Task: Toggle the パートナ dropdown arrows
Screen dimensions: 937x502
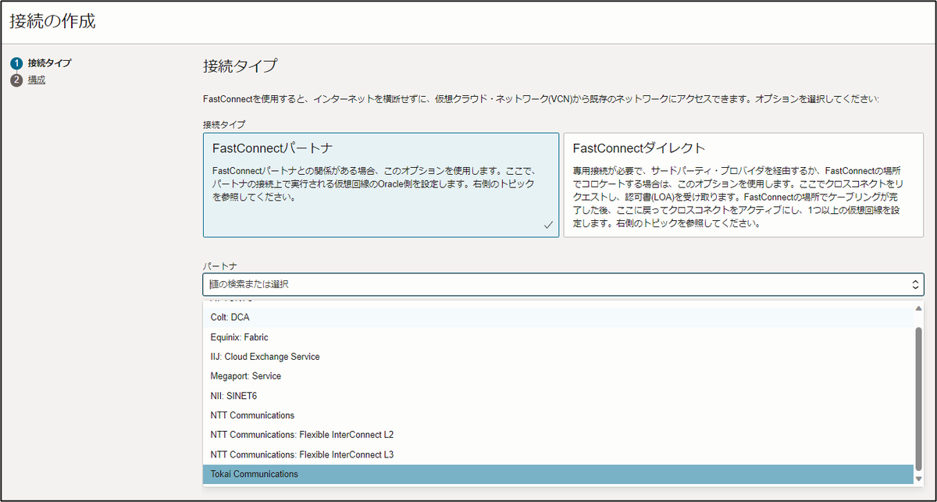Action: pyautogui.click(x=916, y=285)
